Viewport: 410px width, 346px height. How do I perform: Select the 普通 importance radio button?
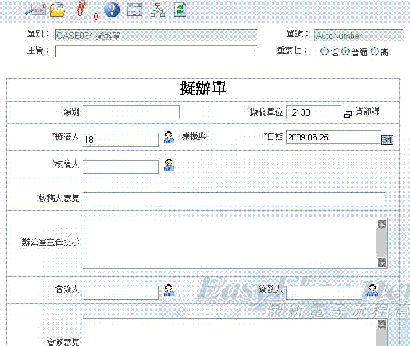(345, 52)
